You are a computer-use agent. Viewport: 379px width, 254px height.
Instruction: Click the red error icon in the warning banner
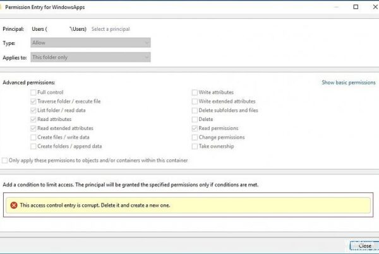pos(14,205)
